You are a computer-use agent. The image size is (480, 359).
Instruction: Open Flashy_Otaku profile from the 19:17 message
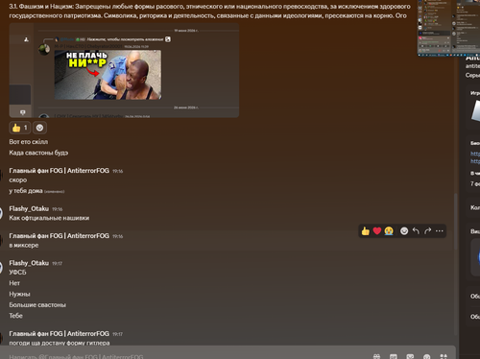(x=29, y=263)
